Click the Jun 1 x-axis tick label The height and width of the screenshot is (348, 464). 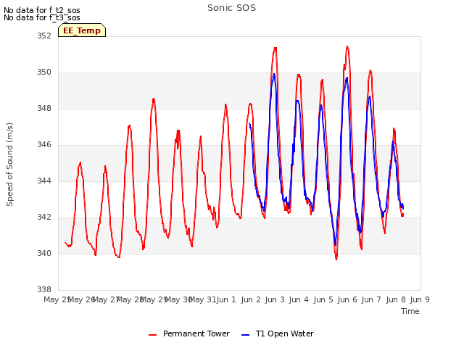[226, 299]
